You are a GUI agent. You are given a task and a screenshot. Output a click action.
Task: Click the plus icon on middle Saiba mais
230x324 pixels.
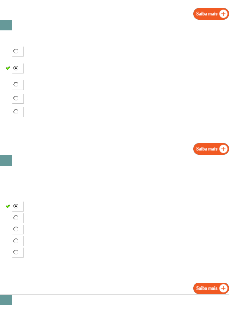tap(223, 149)
